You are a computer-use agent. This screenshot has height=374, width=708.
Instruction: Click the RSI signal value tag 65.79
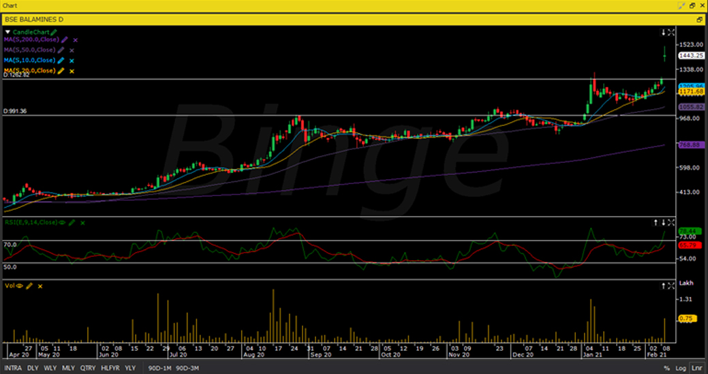(690, 245)
